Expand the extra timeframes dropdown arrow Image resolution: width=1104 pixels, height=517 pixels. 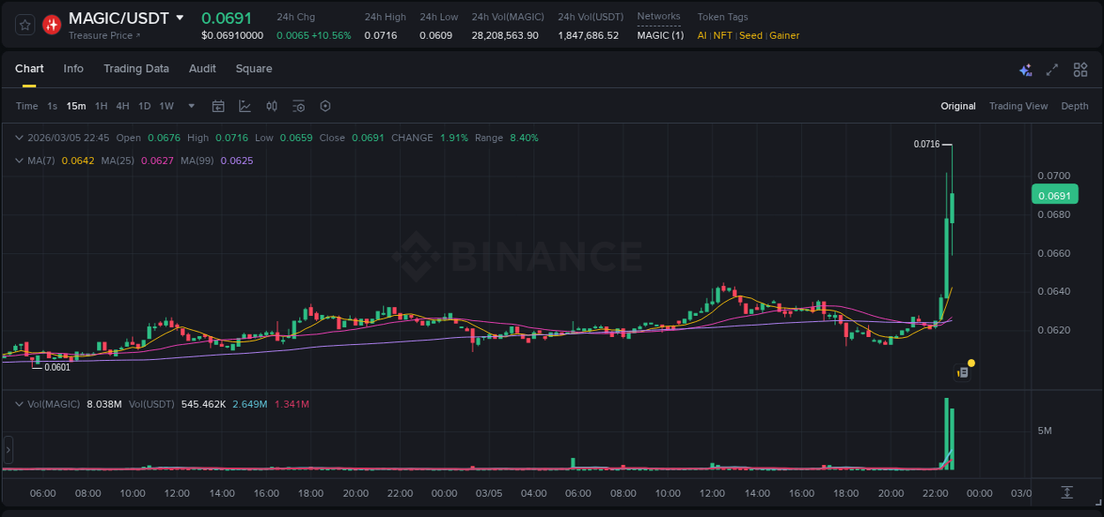click(x=190, y=106)
